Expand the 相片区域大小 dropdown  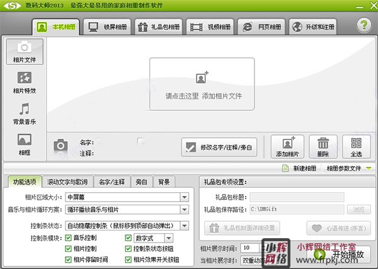click(x=185, y=197)
